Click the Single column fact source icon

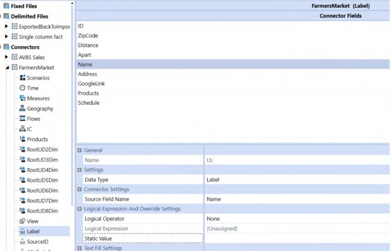(15, 36)
